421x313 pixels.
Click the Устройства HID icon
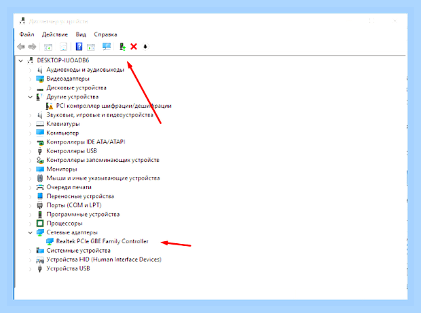(x=40, y=259)
